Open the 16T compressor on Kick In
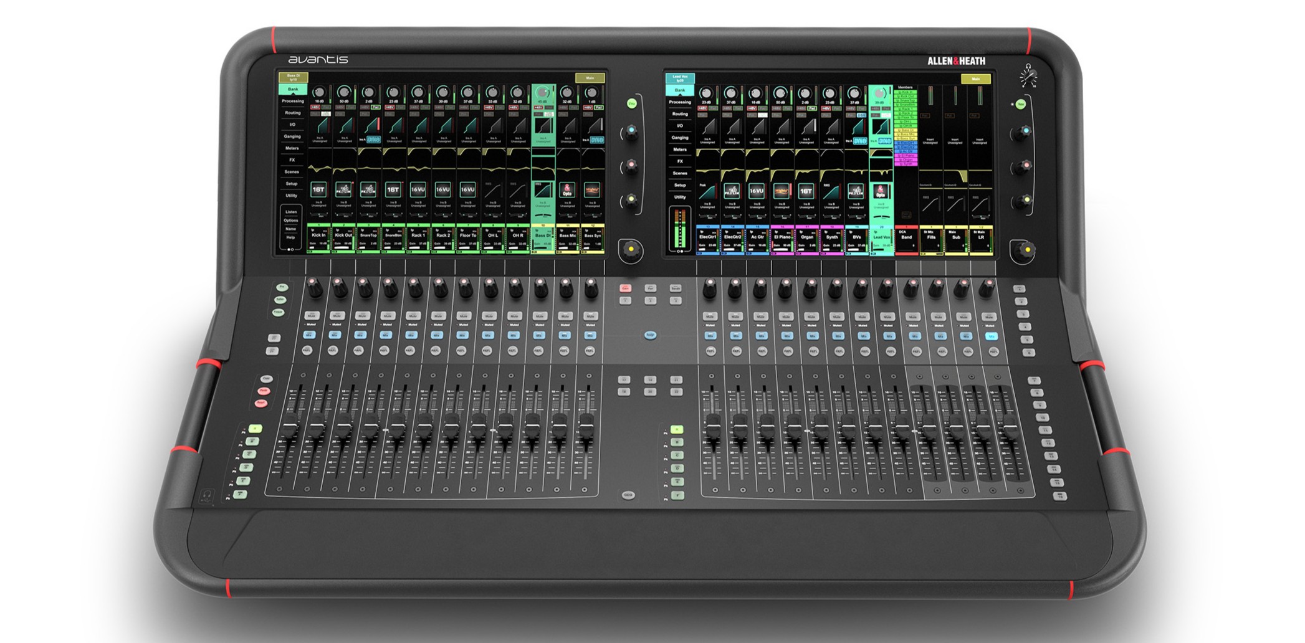1305x643 pixels. click(318, 189)
